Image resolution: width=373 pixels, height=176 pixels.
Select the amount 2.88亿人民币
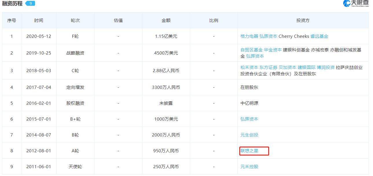166,71
